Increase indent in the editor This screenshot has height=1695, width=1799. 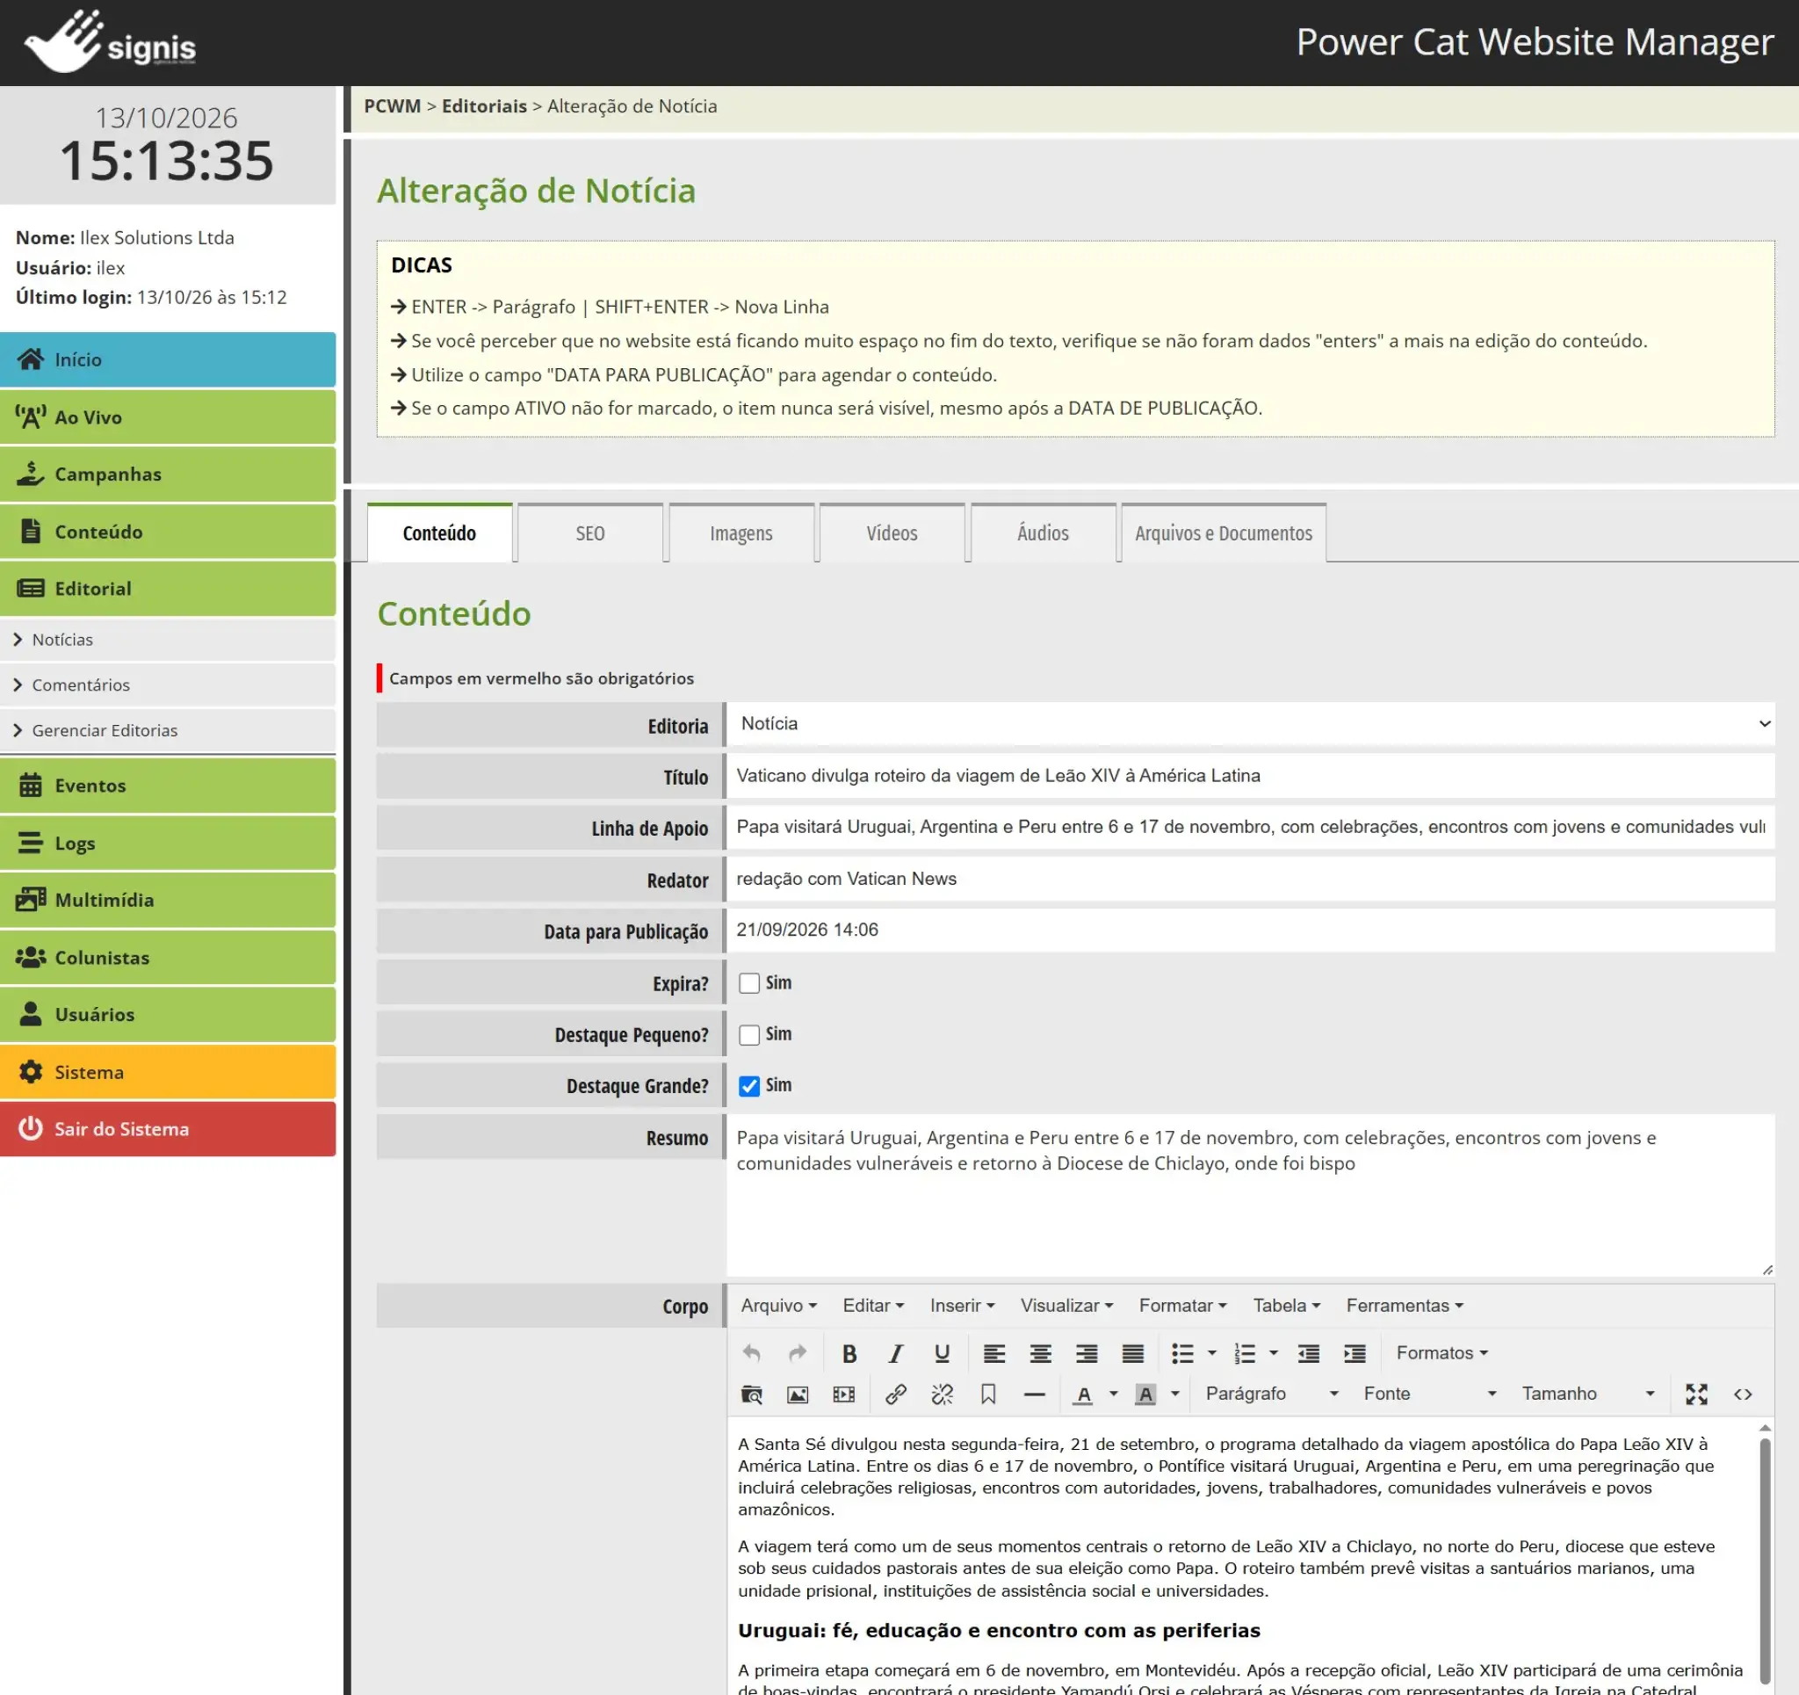tap(1354, 1352)
